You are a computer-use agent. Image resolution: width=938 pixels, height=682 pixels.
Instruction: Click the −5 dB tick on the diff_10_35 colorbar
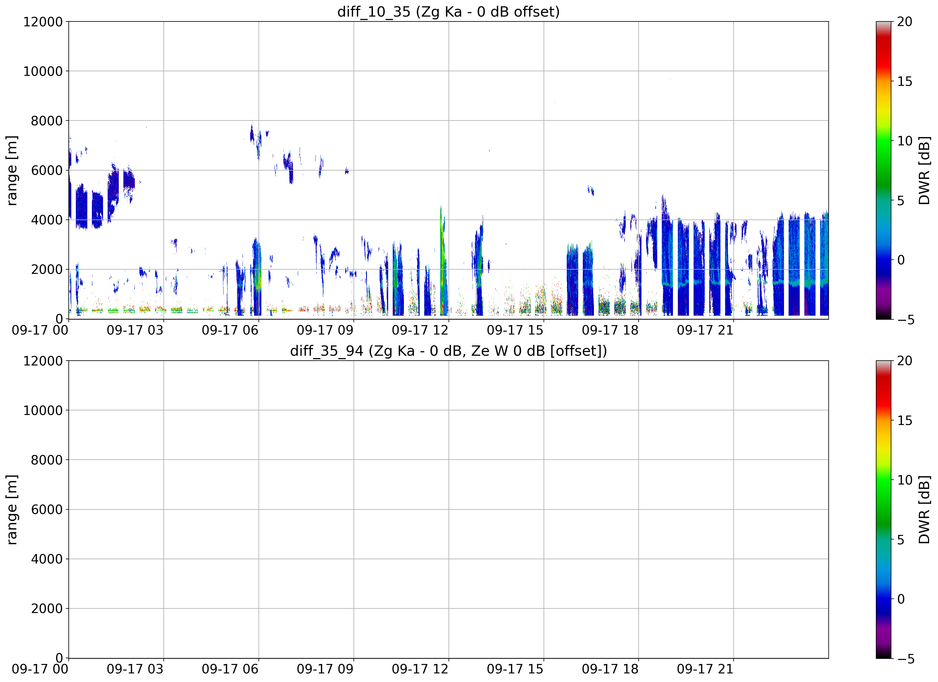tap(905, 319)
